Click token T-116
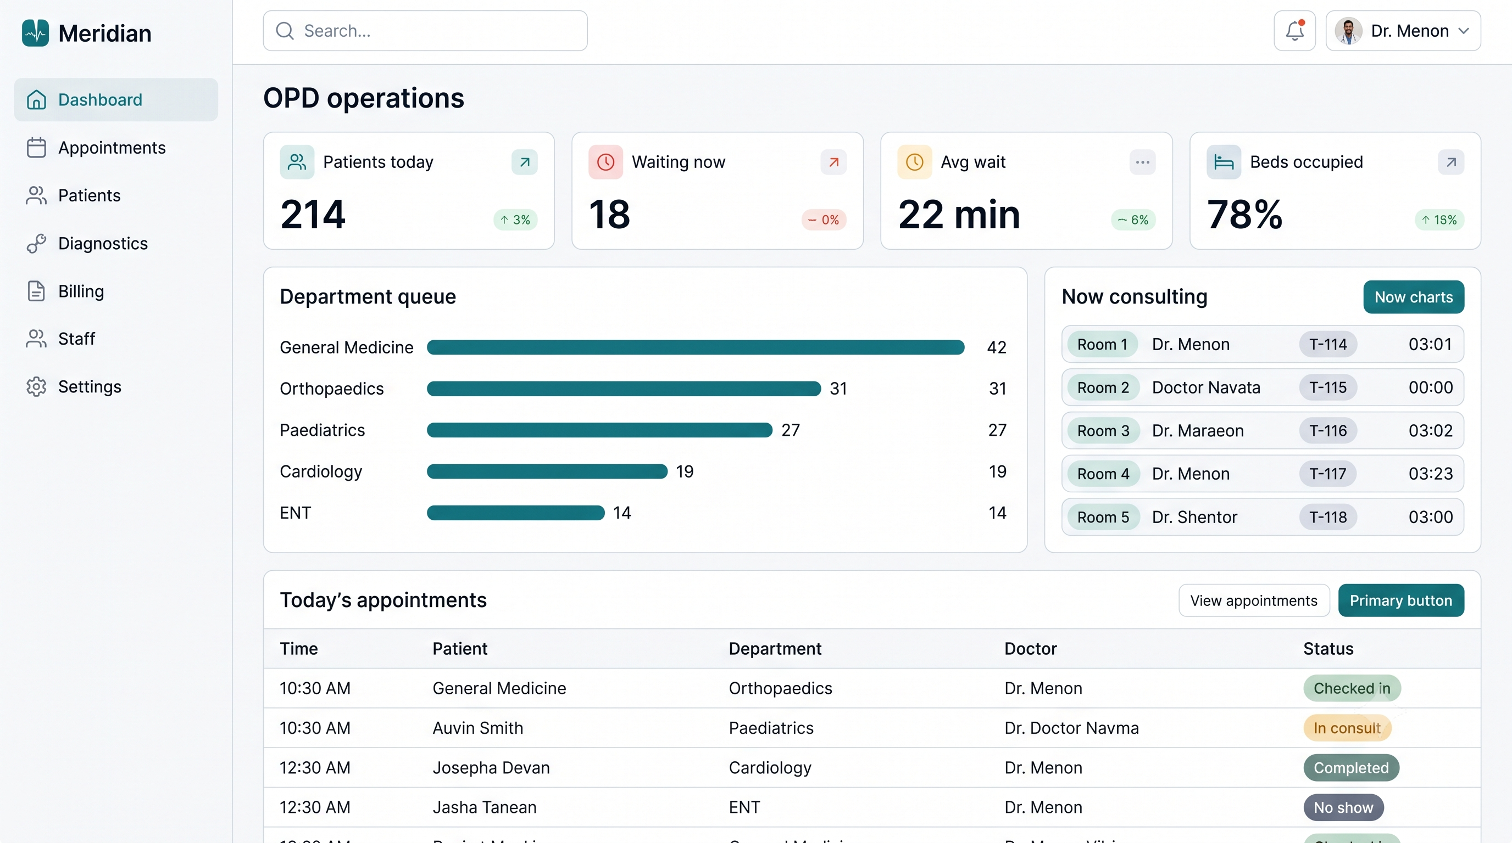Image resolution: width=1512 pixels, height=843 pixels. click(1328, 431)
